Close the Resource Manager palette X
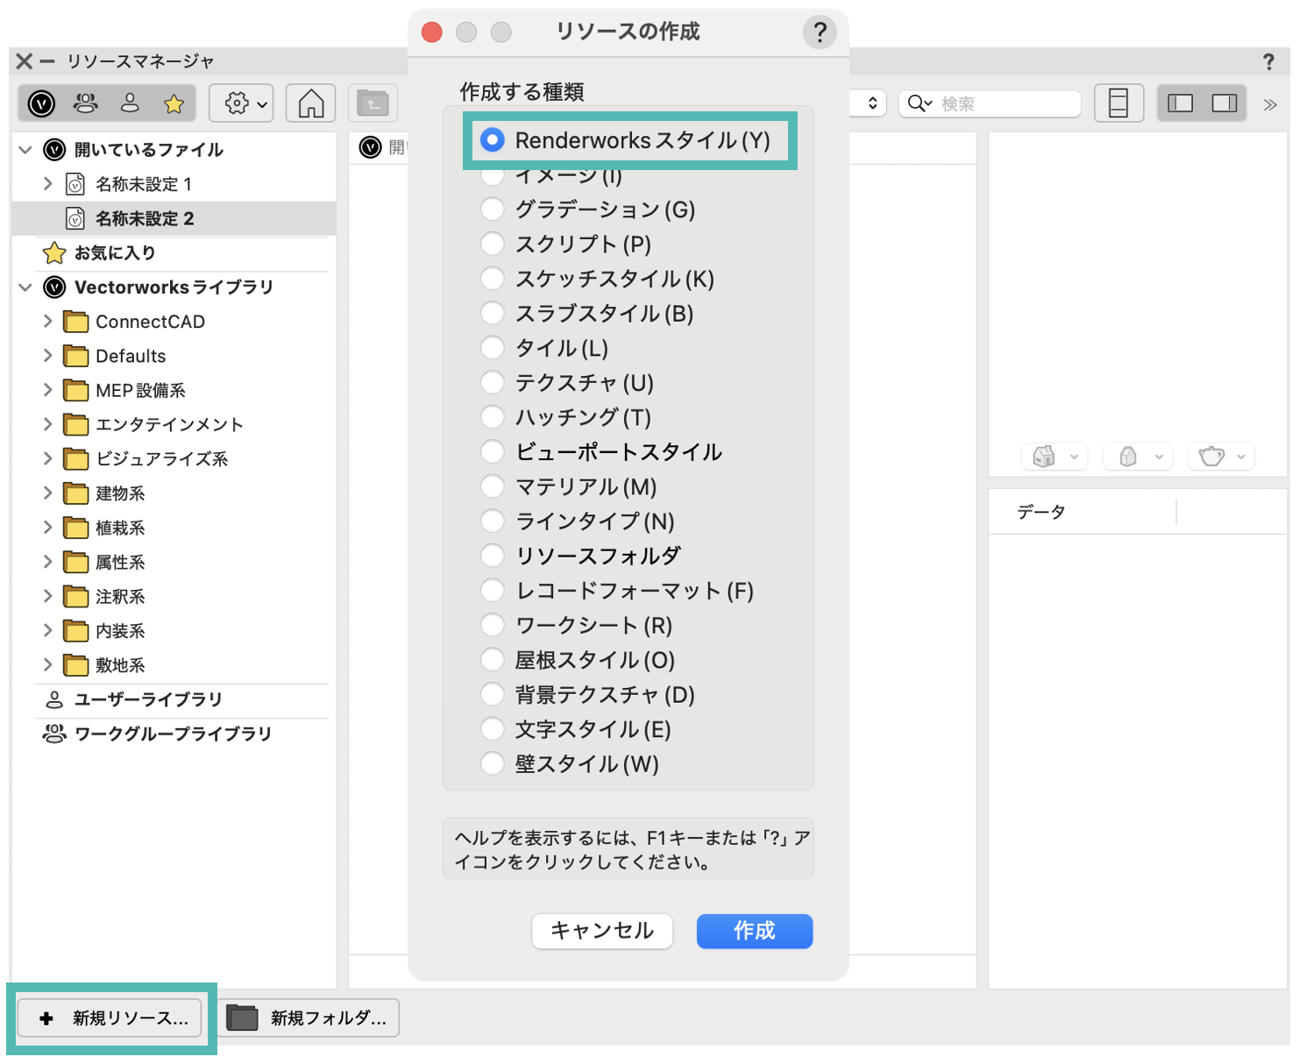The image size is (1299, 1064). click(25, 60)
